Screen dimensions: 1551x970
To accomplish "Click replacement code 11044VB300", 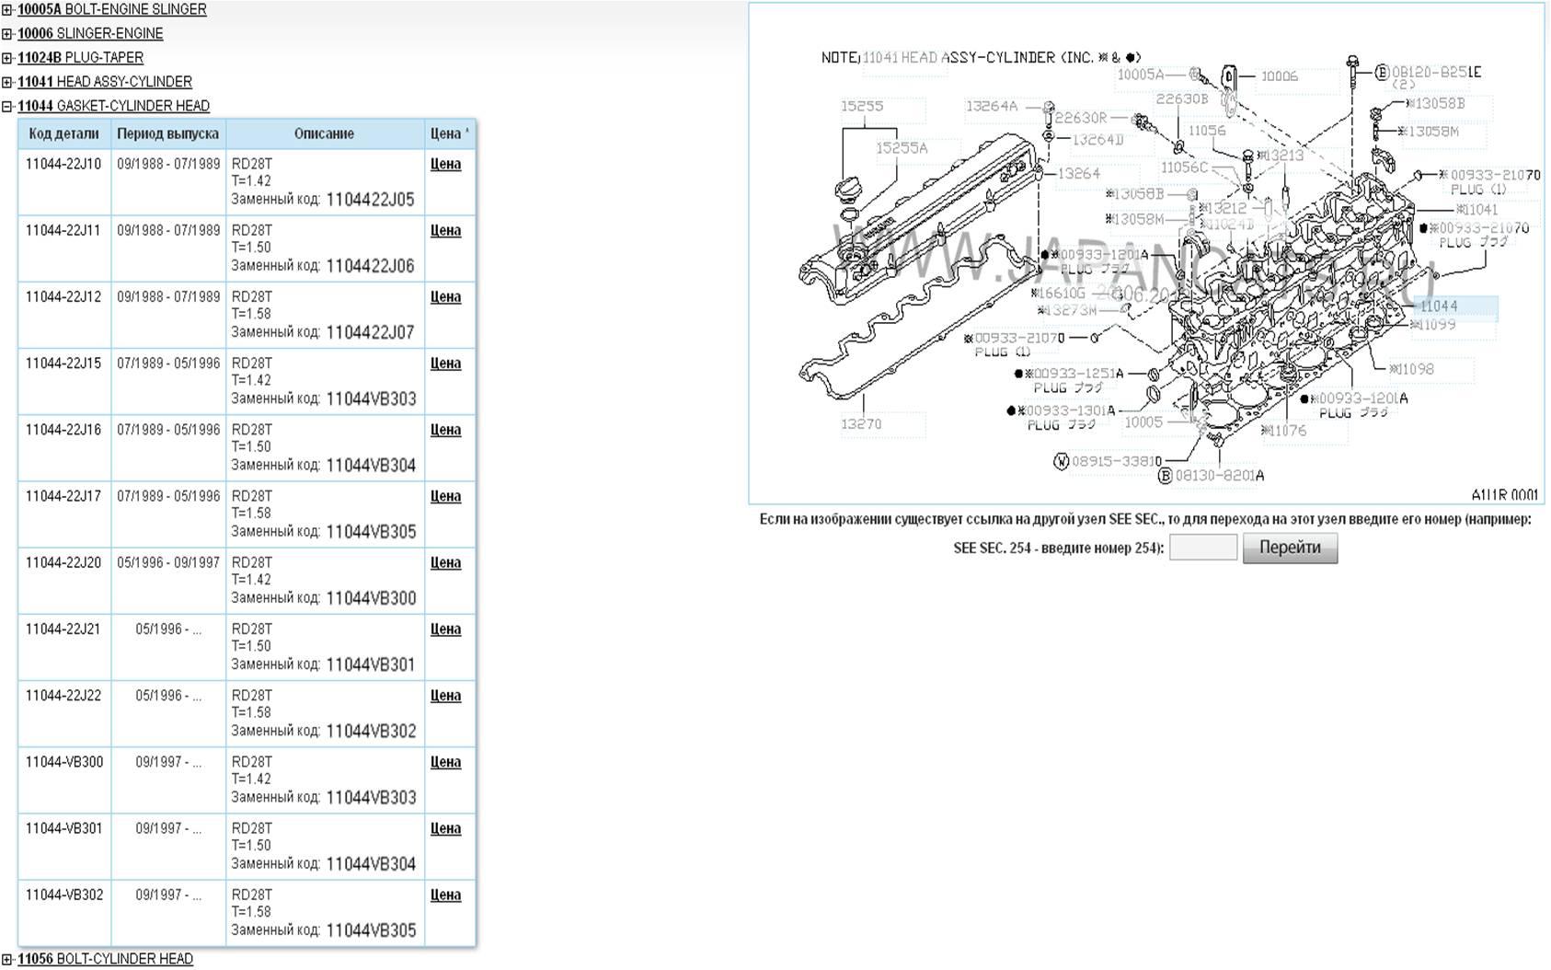I will pyautogui.click(x=372, y=598).
